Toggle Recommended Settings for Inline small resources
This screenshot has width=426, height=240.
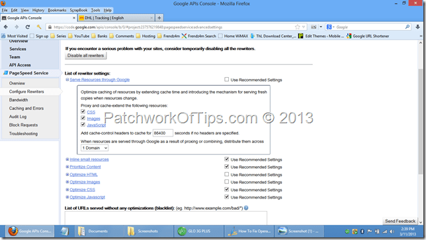click(227, 159)
